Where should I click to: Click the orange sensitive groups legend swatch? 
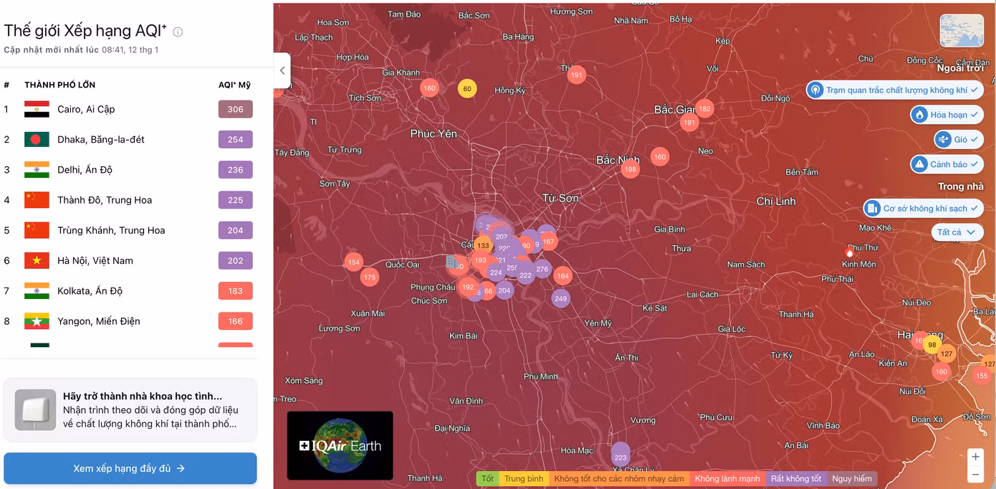(619, 478)
